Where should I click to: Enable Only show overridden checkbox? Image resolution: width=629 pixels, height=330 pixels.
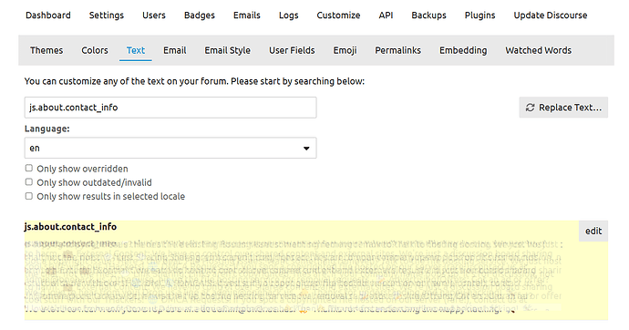pos(29,168)
